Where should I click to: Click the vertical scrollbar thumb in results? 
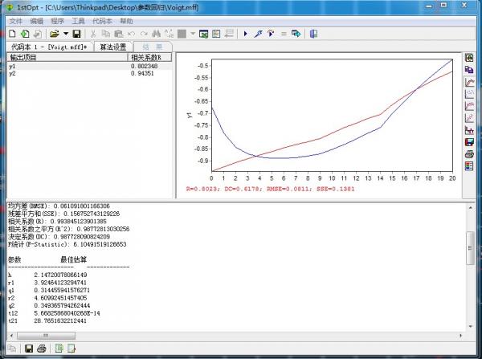point(470,248)
